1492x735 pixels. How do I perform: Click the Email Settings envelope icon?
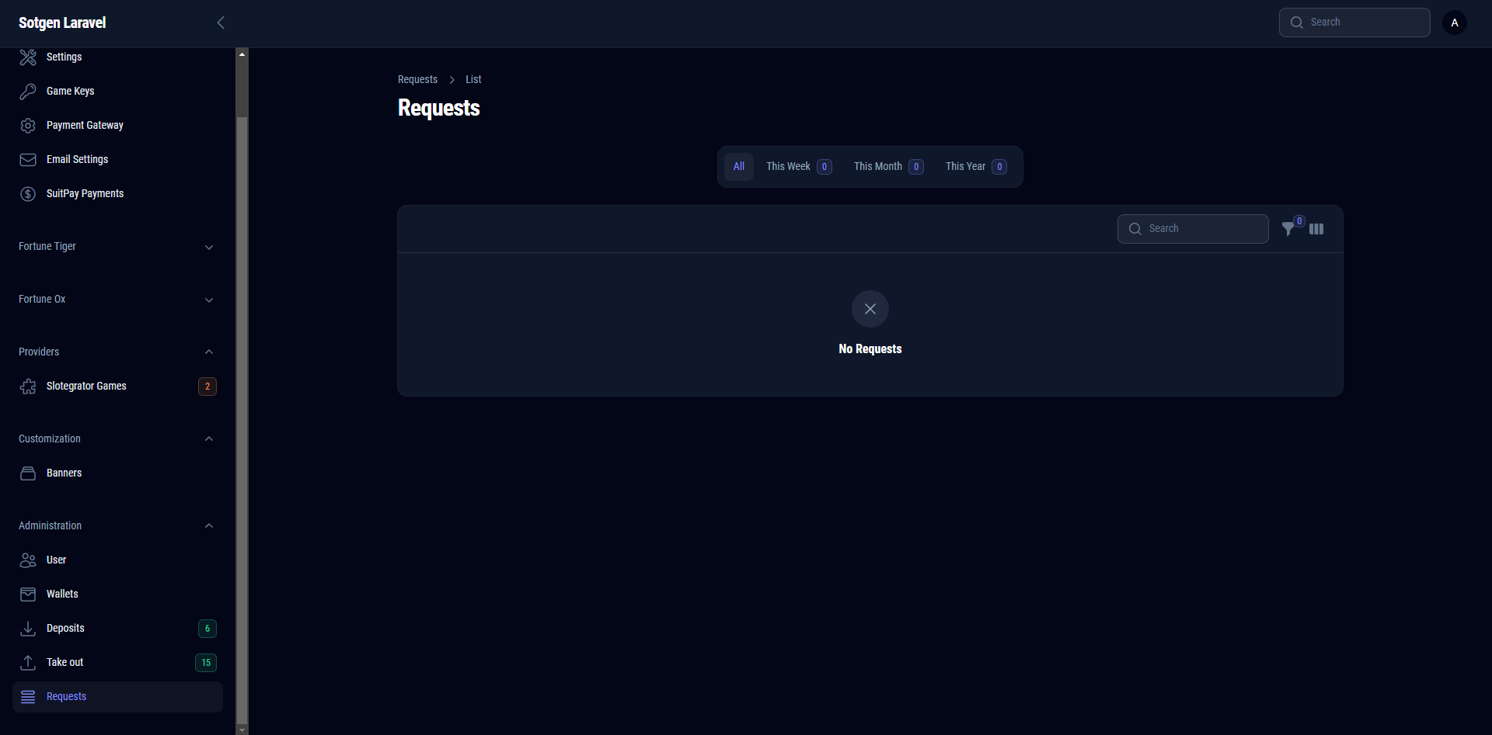pos(28,160)
